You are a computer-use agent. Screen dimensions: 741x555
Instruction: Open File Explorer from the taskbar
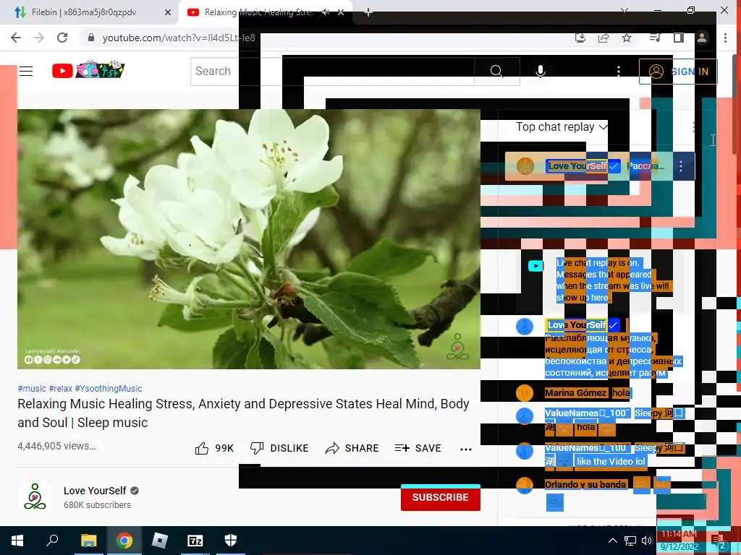[88, 541]
